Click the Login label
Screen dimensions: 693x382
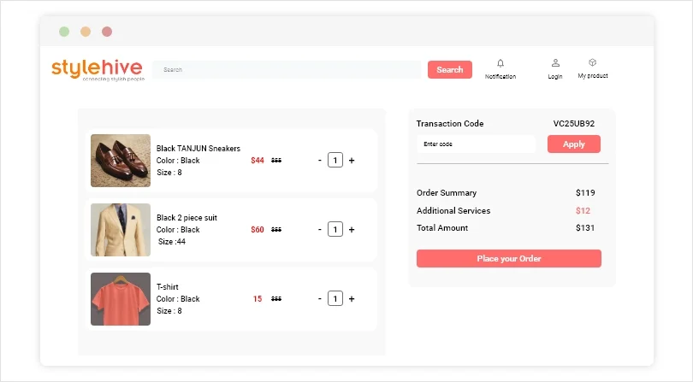[x=555, y=76]
